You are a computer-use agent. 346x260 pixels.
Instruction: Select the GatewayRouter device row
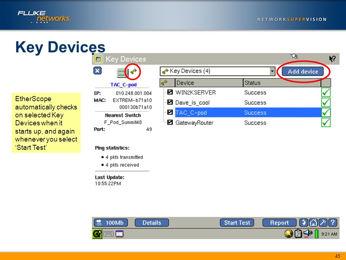coord(248,123)
